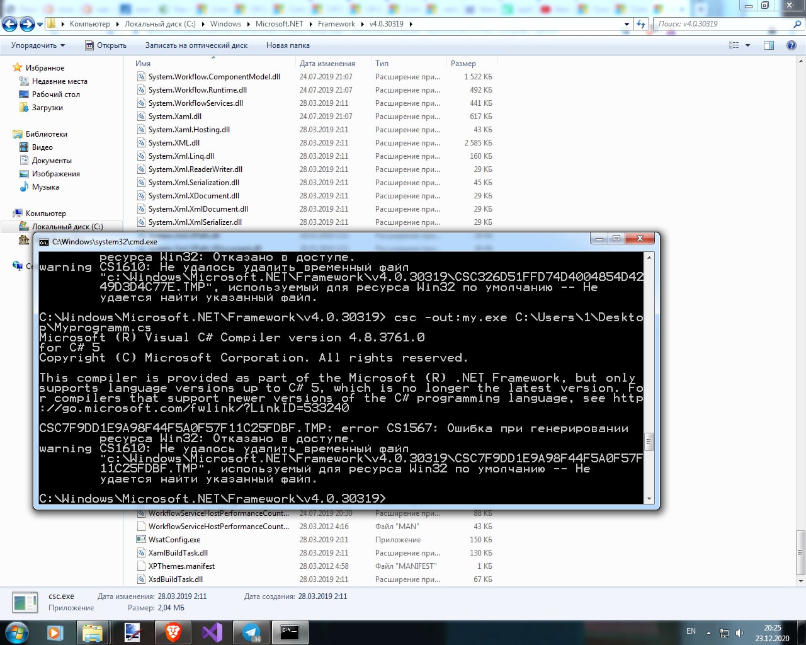Open Недавние места in sidebar
This screenshot has width=806, height=645.
pyautogui.click(x=60, y=81)
